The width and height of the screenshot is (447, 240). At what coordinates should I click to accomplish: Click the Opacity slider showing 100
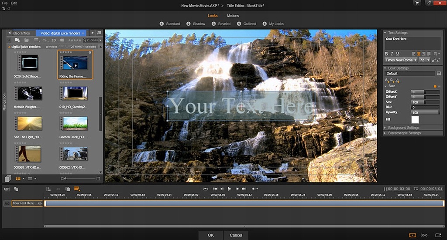[425, 113]
